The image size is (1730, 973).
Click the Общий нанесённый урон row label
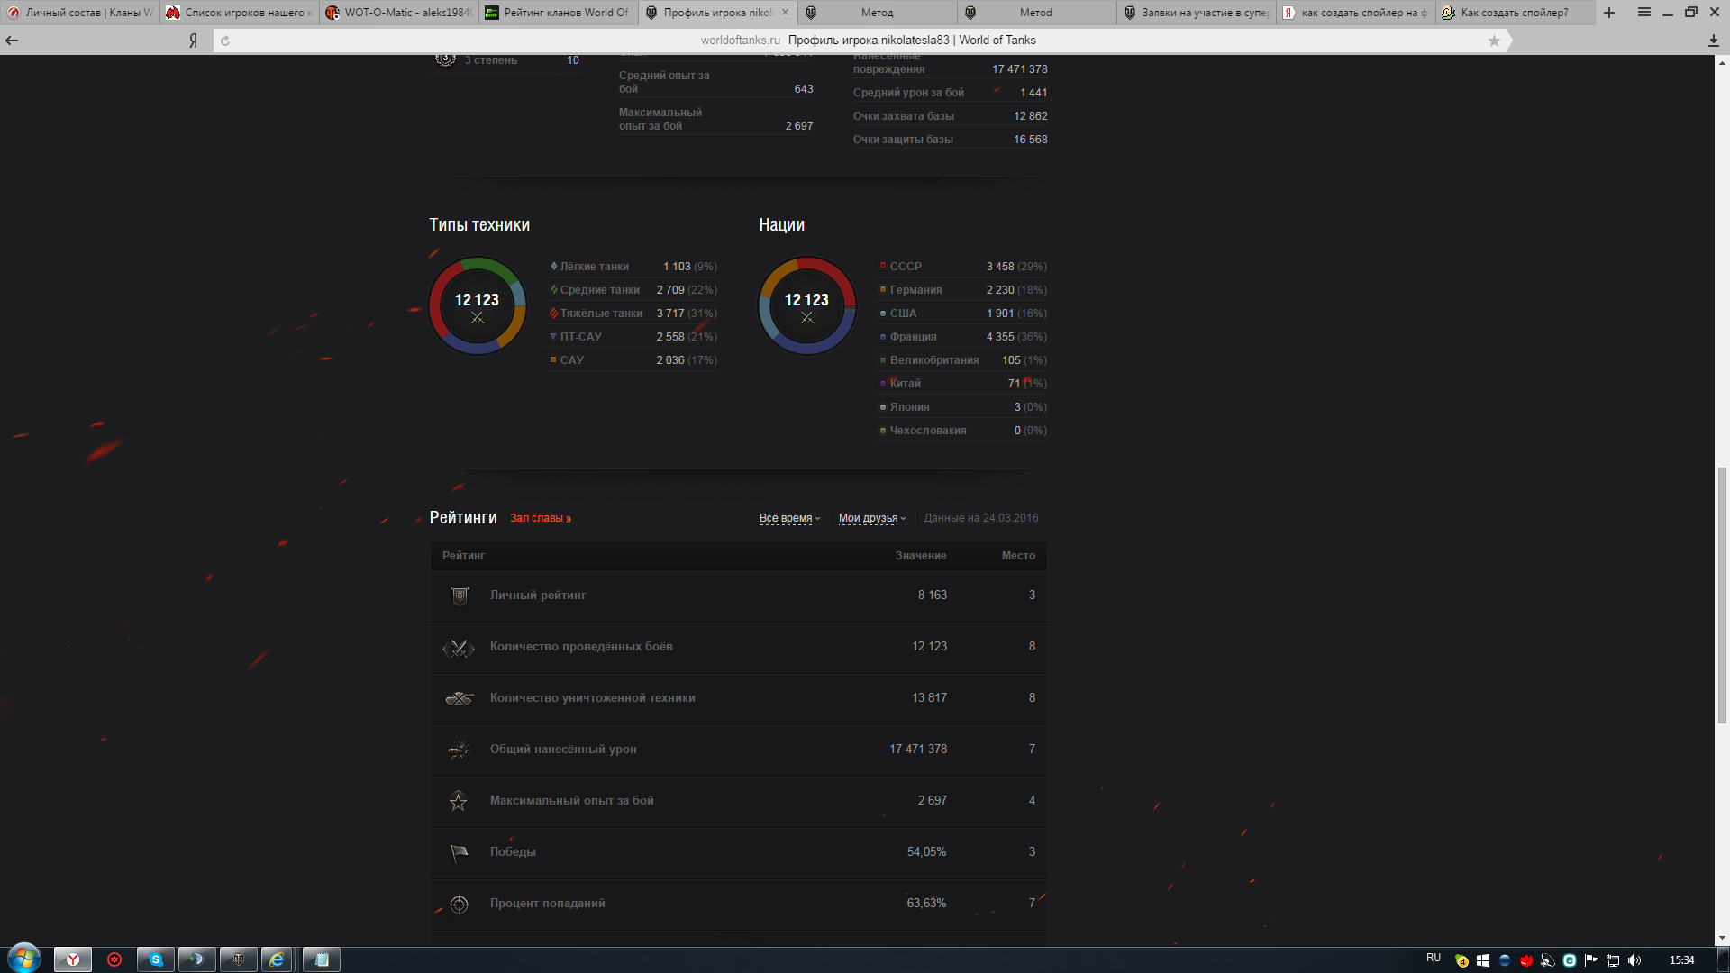(x=563, y=750)
